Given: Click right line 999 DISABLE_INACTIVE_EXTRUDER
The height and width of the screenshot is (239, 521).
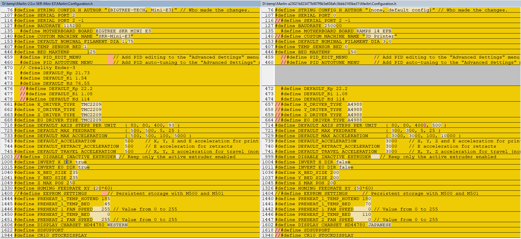Looking at the screenshot, I should pyautogui.click(x=391, y=157).
